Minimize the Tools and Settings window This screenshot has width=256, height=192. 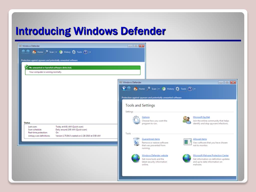(221, 82)
